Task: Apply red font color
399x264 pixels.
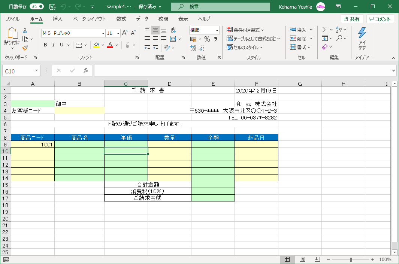Action: click(110, 45)
